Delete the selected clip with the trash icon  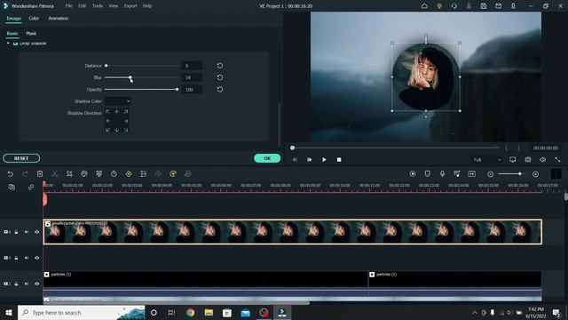[x=40, y=174]
